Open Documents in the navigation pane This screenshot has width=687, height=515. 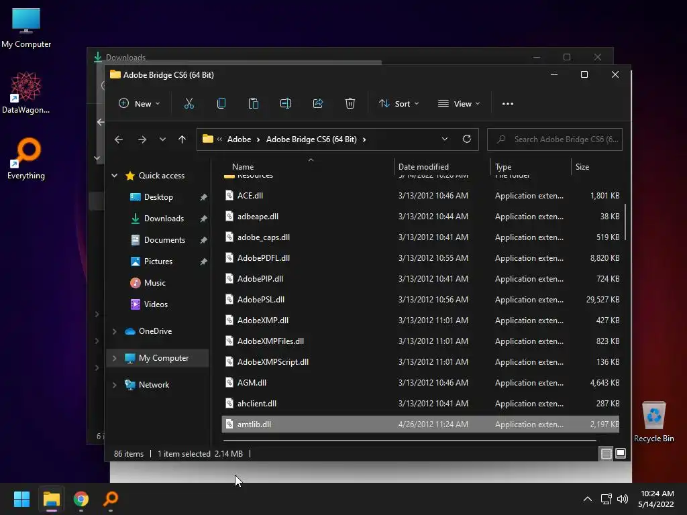click(164, 240)
